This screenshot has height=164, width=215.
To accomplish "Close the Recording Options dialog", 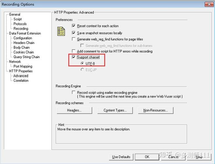I will pos(208,4).
